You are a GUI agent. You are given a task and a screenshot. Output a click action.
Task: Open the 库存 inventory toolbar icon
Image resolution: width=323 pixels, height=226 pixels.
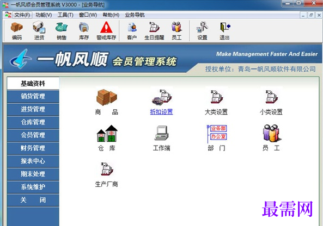(84, 31)
